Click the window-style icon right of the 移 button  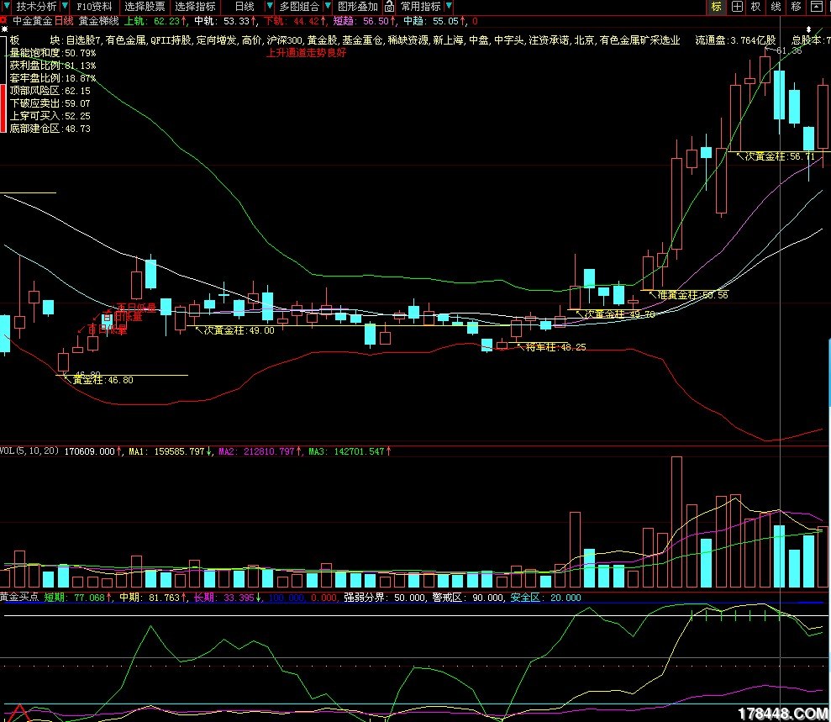pyautogui.click(x=817, y=7)
